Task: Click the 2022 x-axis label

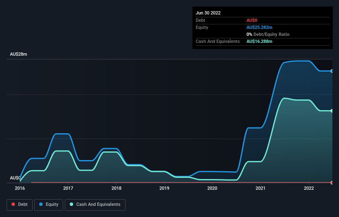Action: [x=309, y=188]
